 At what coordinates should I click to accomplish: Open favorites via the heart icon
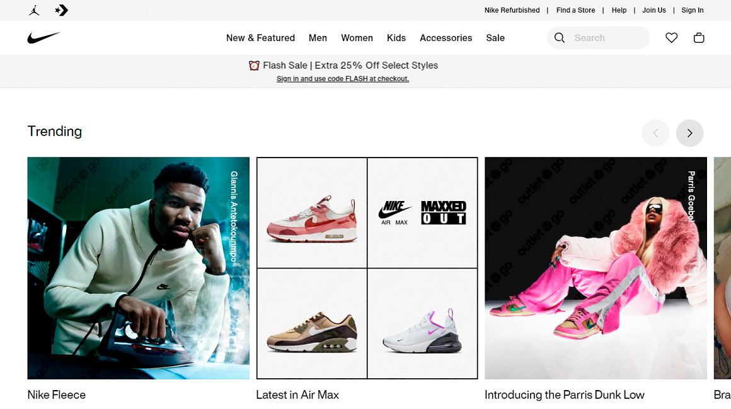coord(671,38)
